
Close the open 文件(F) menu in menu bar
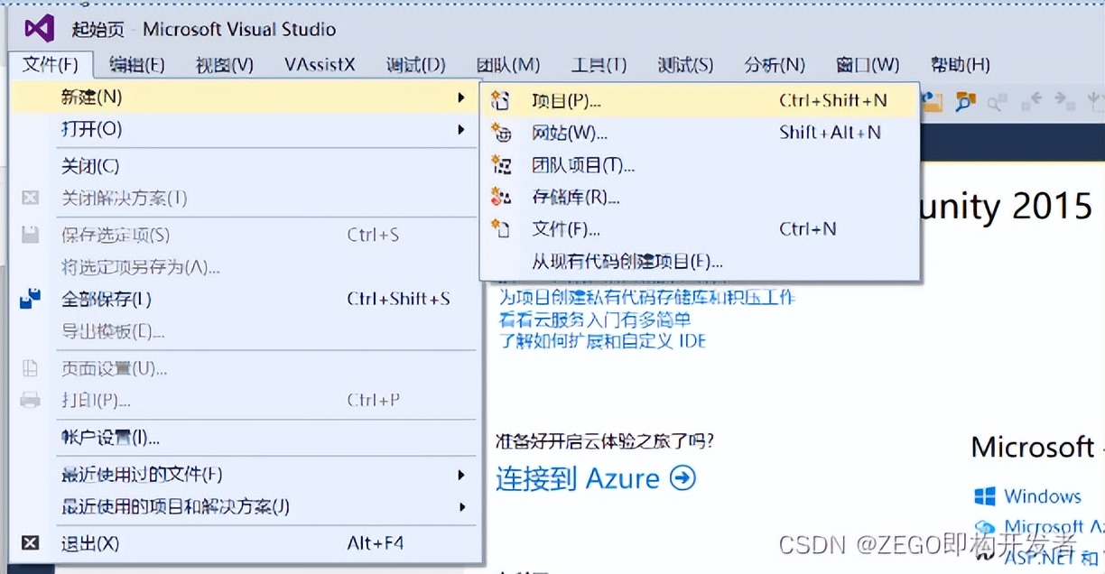pyautogui.click(x=51, y=65)
